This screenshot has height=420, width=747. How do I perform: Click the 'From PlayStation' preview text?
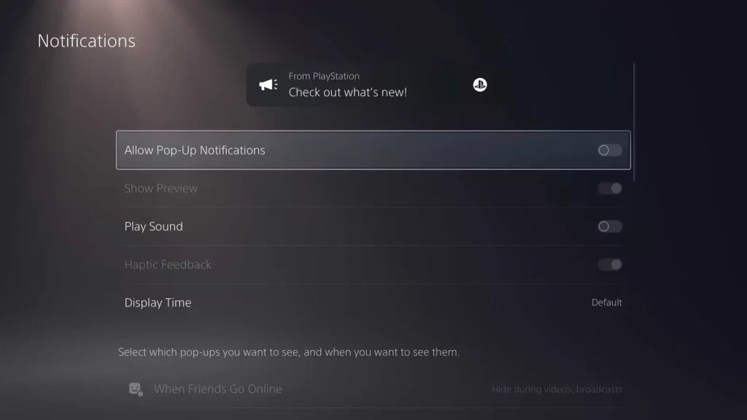coord(324,76)
